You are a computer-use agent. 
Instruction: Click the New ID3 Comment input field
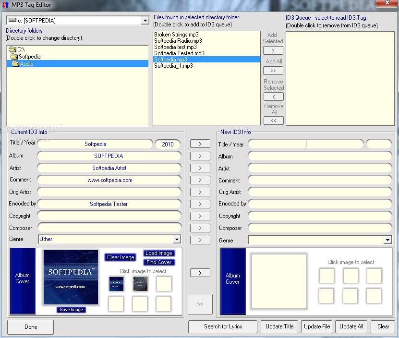coord(320,180)
